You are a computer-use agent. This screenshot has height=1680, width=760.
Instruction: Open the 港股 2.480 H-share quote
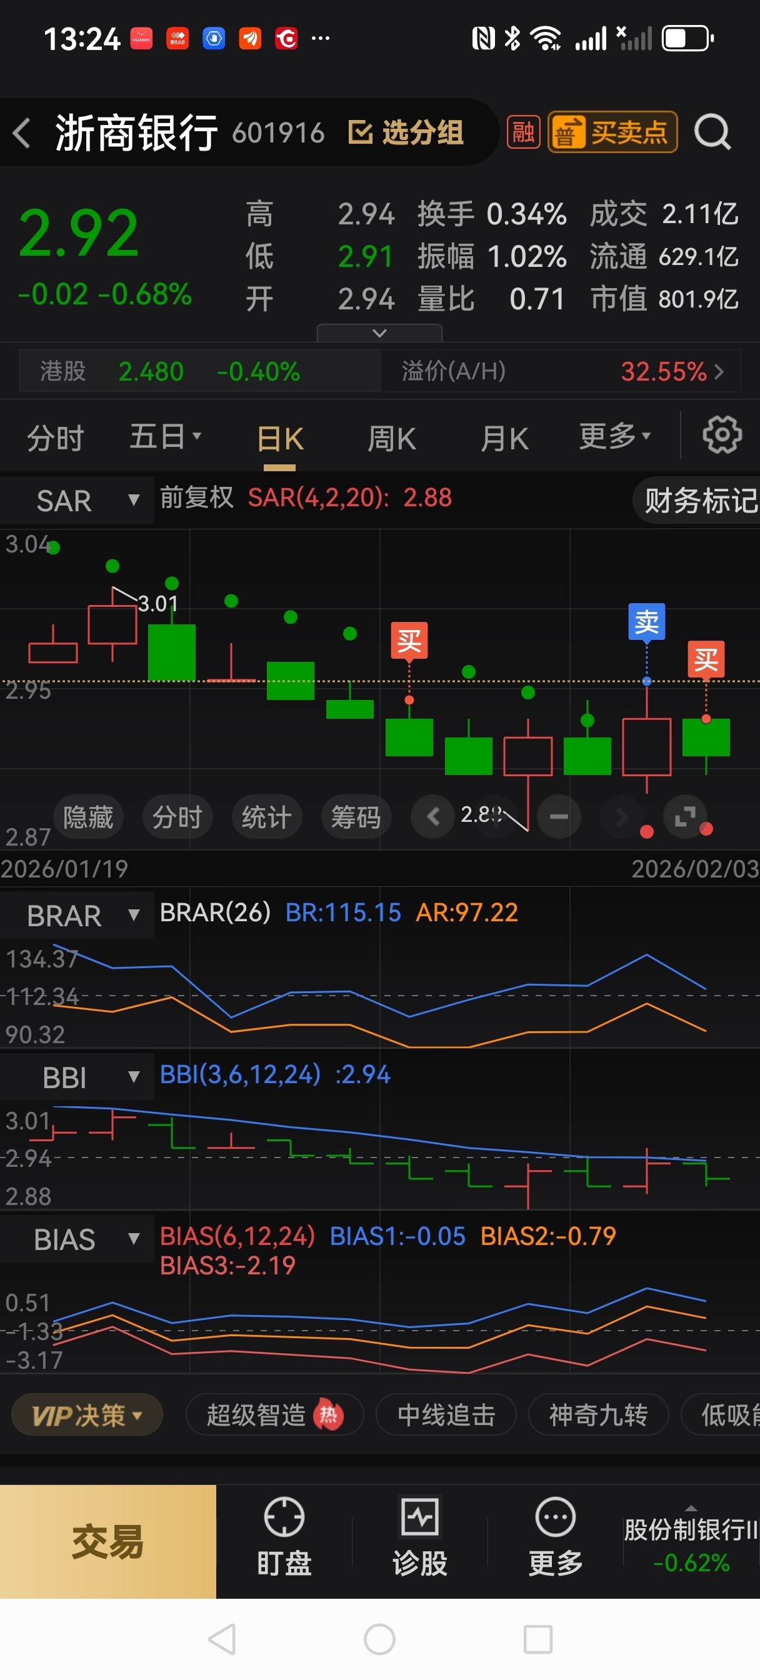(199, 372)
